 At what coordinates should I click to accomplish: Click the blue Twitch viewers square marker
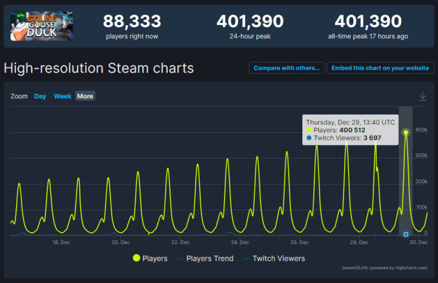406,234
